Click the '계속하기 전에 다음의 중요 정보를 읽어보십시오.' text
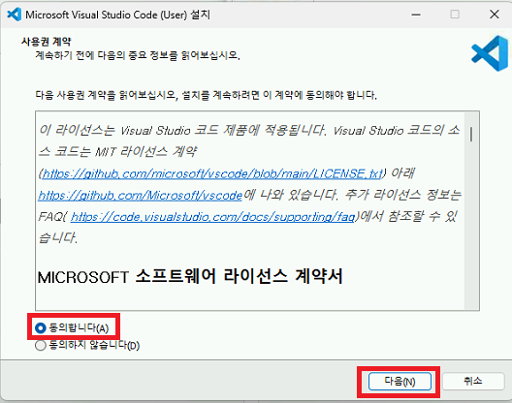 [x=138, y=55]
